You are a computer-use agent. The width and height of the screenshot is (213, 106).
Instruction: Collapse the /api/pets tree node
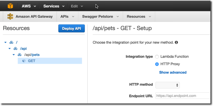14,55
